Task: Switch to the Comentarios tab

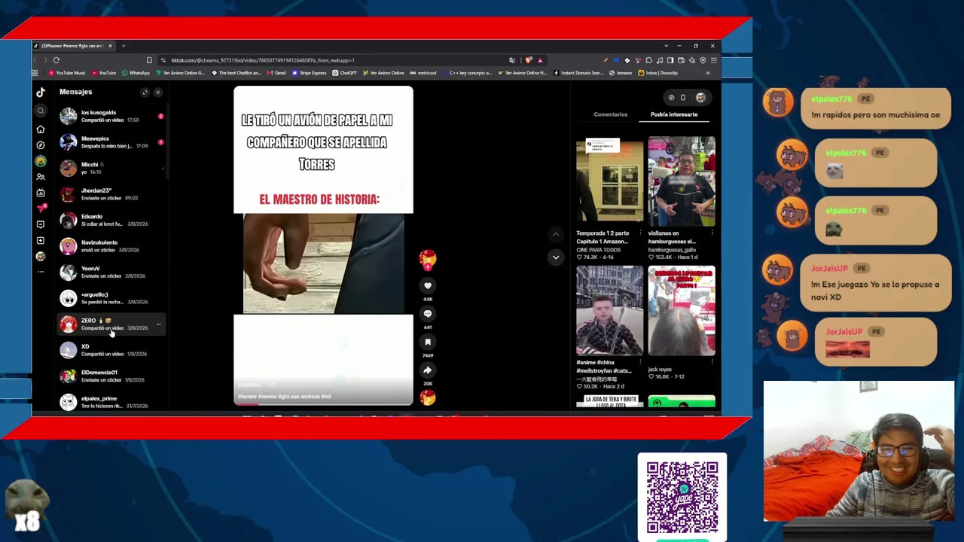Action: (610, 114)
